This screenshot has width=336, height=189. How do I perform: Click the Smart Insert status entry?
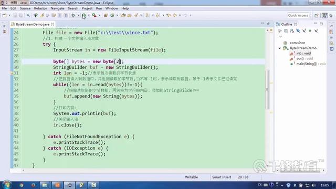[x=222, y=177]
